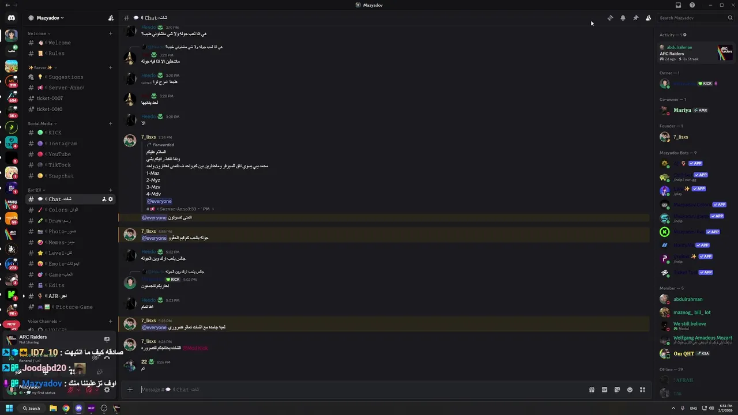Open Google Chrome from the taskbar
The width and height of the screenshot is (738, 415).
click(x=66, y=408)
